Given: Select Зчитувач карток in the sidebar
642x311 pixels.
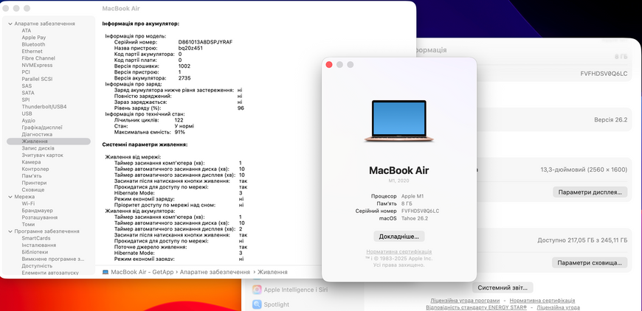Looking at the screenshot, I should click(x=42, y=155).
